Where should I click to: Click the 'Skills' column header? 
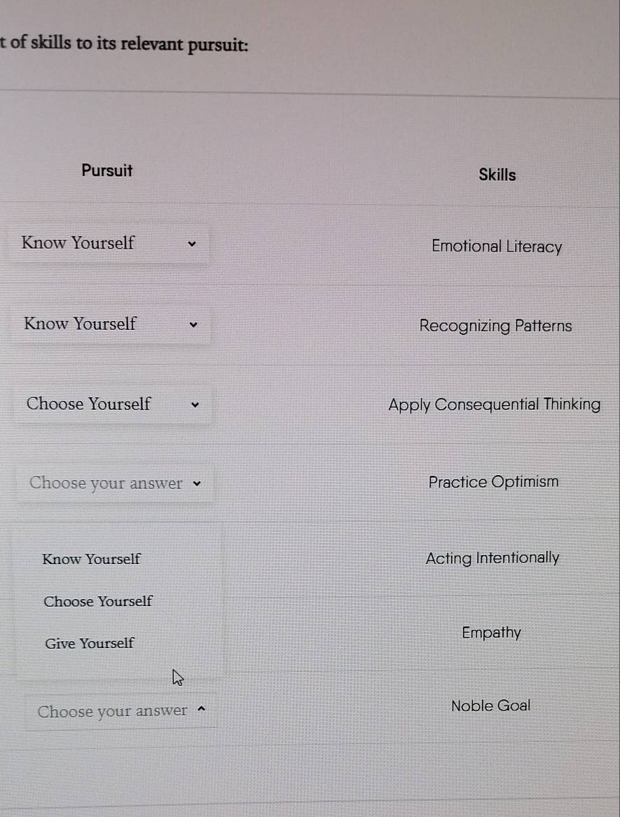click(497, 175)
